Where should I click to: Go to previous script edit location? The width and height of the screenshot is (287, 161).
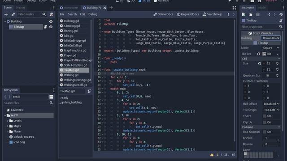228,14
